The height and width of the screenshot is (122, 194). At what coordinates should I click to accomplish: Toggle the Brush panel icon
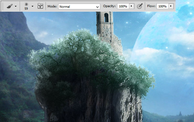40,6
